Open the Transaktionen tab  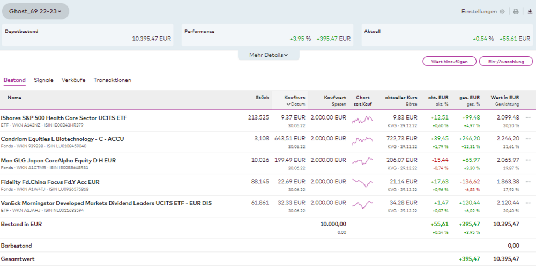pos(113,80)
